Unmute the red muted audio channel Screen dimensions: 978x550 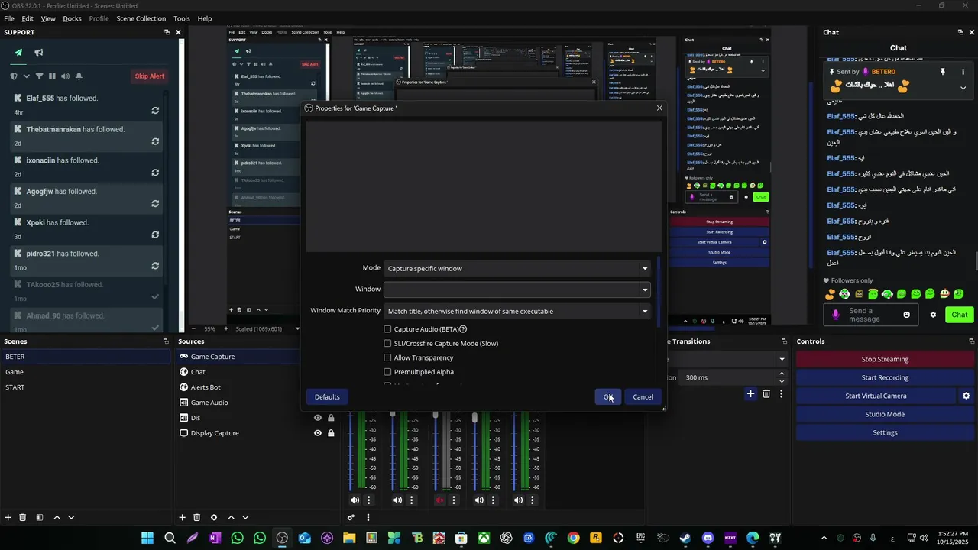pyautogui.click(x=439, y=500)
